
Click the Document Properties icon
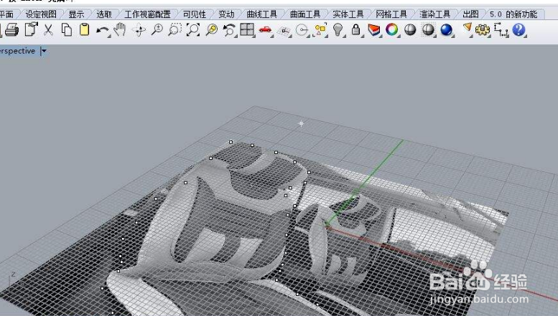point(32,29)
